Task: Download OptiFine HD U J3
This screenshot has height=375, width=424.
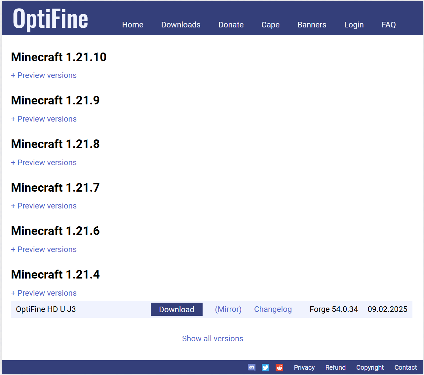Action: coord(176,309)
